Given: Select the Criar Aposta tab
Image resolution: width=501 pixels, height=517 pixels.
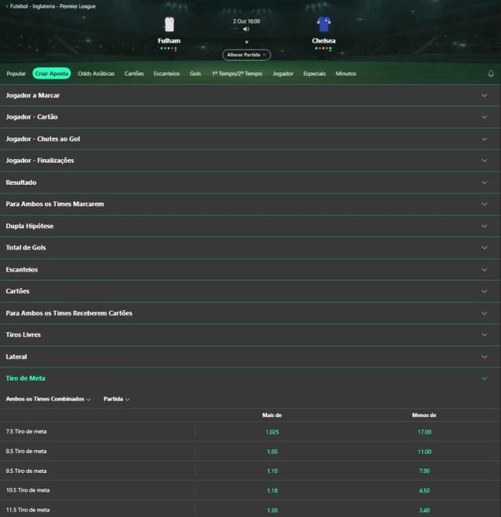Looking at the screenshot, I should tap(52, 74).
